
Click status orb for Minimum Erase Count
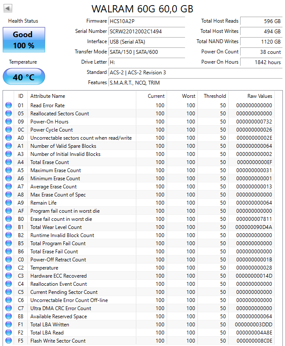click(x=9, y=178)
